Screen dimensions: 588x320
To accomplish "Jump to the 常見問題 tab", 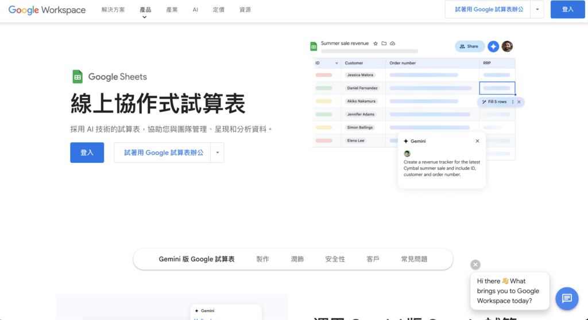I will click(x=414, y=259).
